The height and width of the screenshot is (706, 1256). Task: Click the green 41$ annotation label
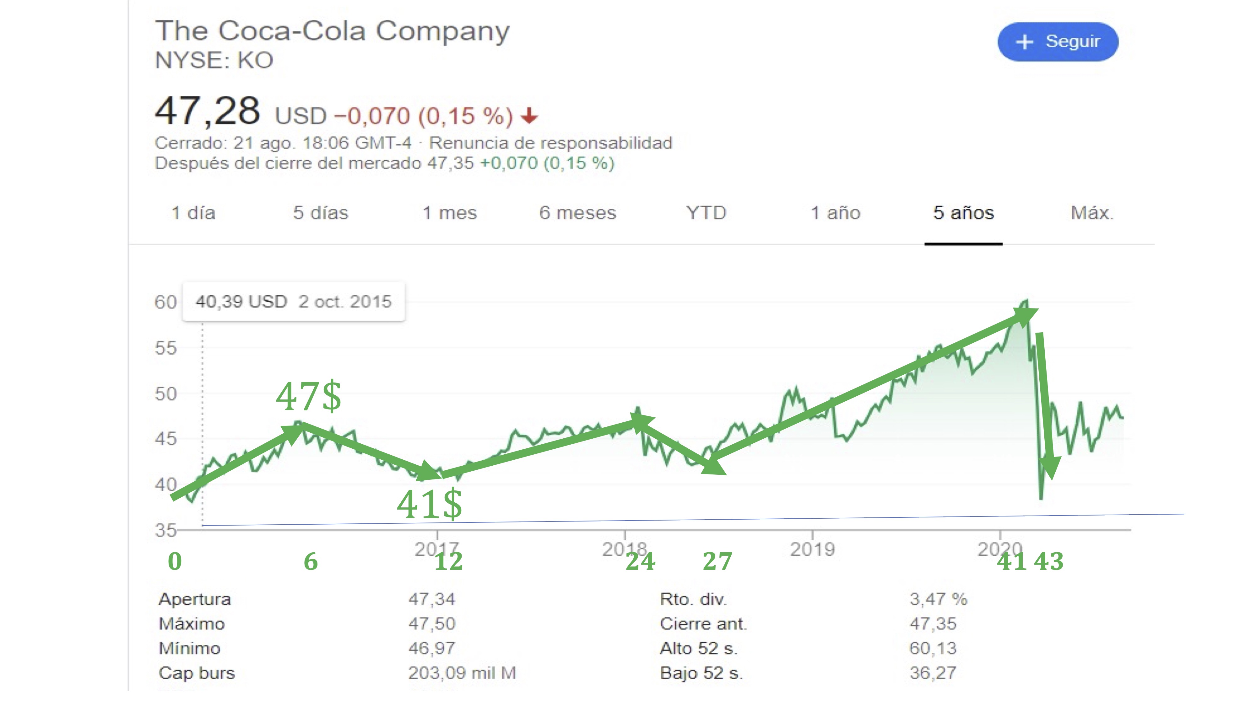click(x=429, y=504)
